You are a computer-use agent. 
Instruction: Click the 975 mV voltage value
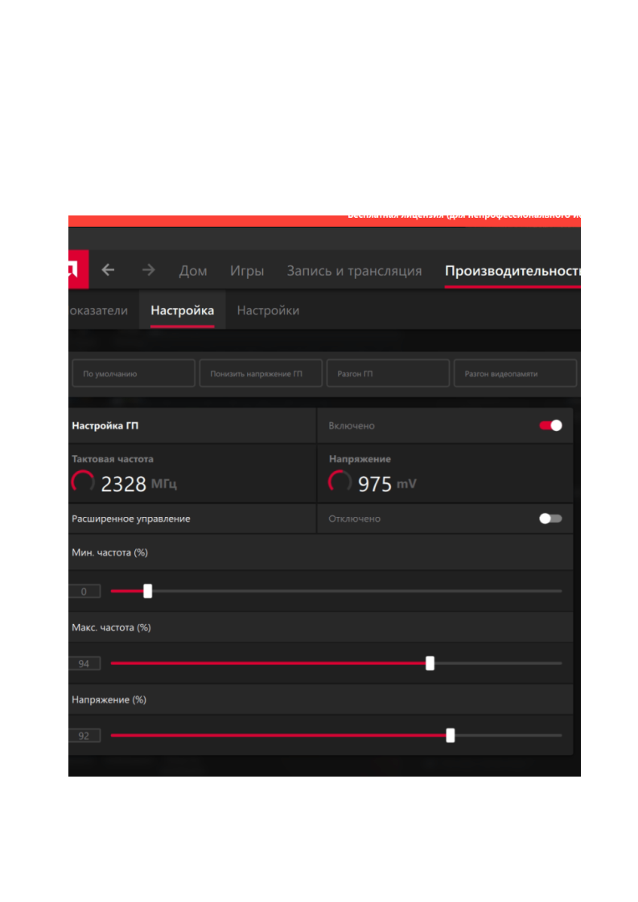[387, 485]
